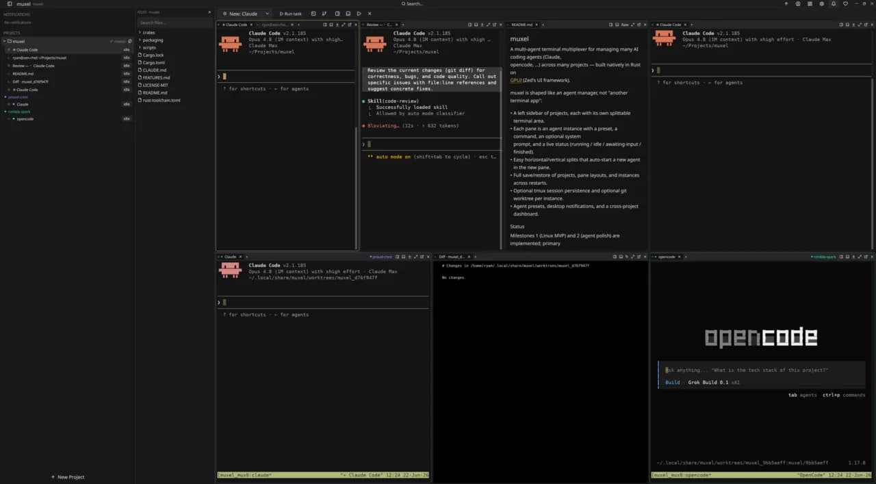The height and width of the screenshot is (484, 876).
Task: Focus the Search files input
Action: (x=174, y=23)
